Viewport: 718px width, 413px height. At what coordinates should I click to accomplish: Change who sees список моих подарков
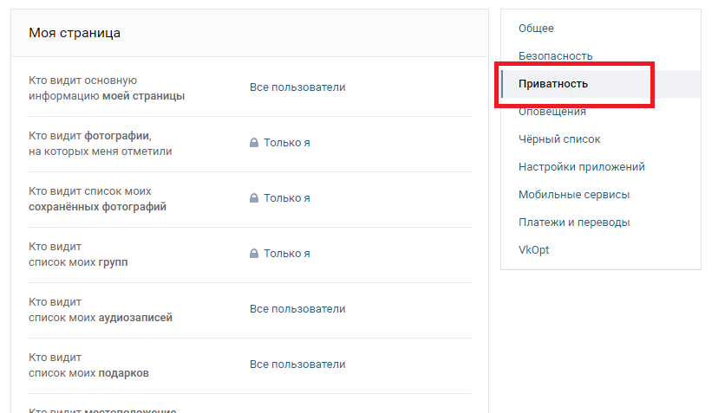tap(297, 365)
